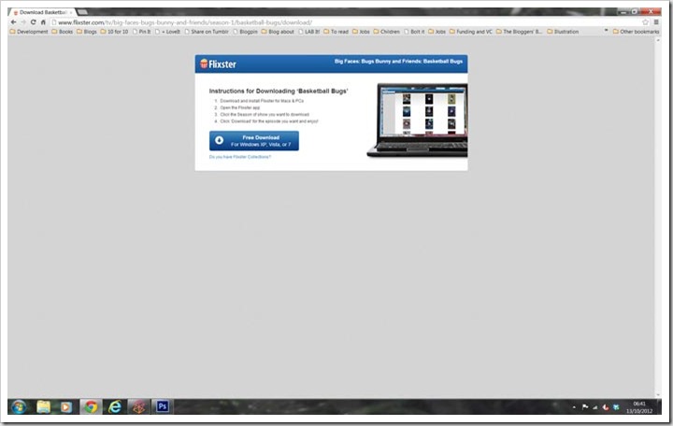Select the Download Basketball browser tab
Screen dimensions: 673x426
(x=42, y=12)
